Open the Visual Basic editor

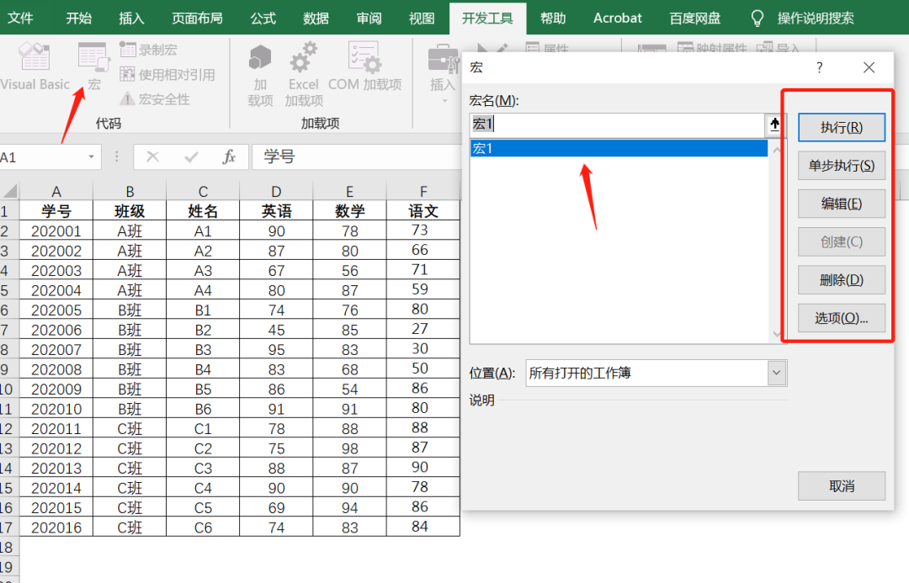[x=35, y=66]
